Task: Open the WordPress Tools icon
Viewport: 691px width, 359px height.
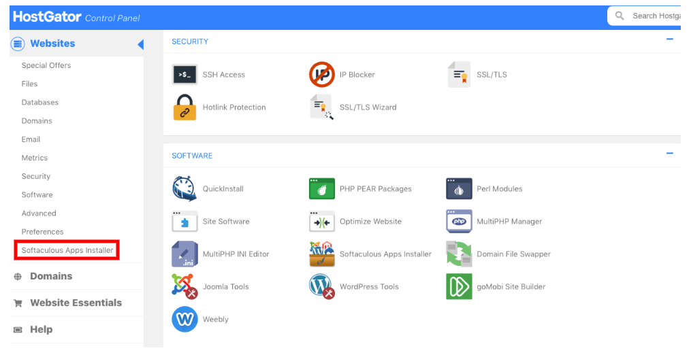Action: pos(322,286)
